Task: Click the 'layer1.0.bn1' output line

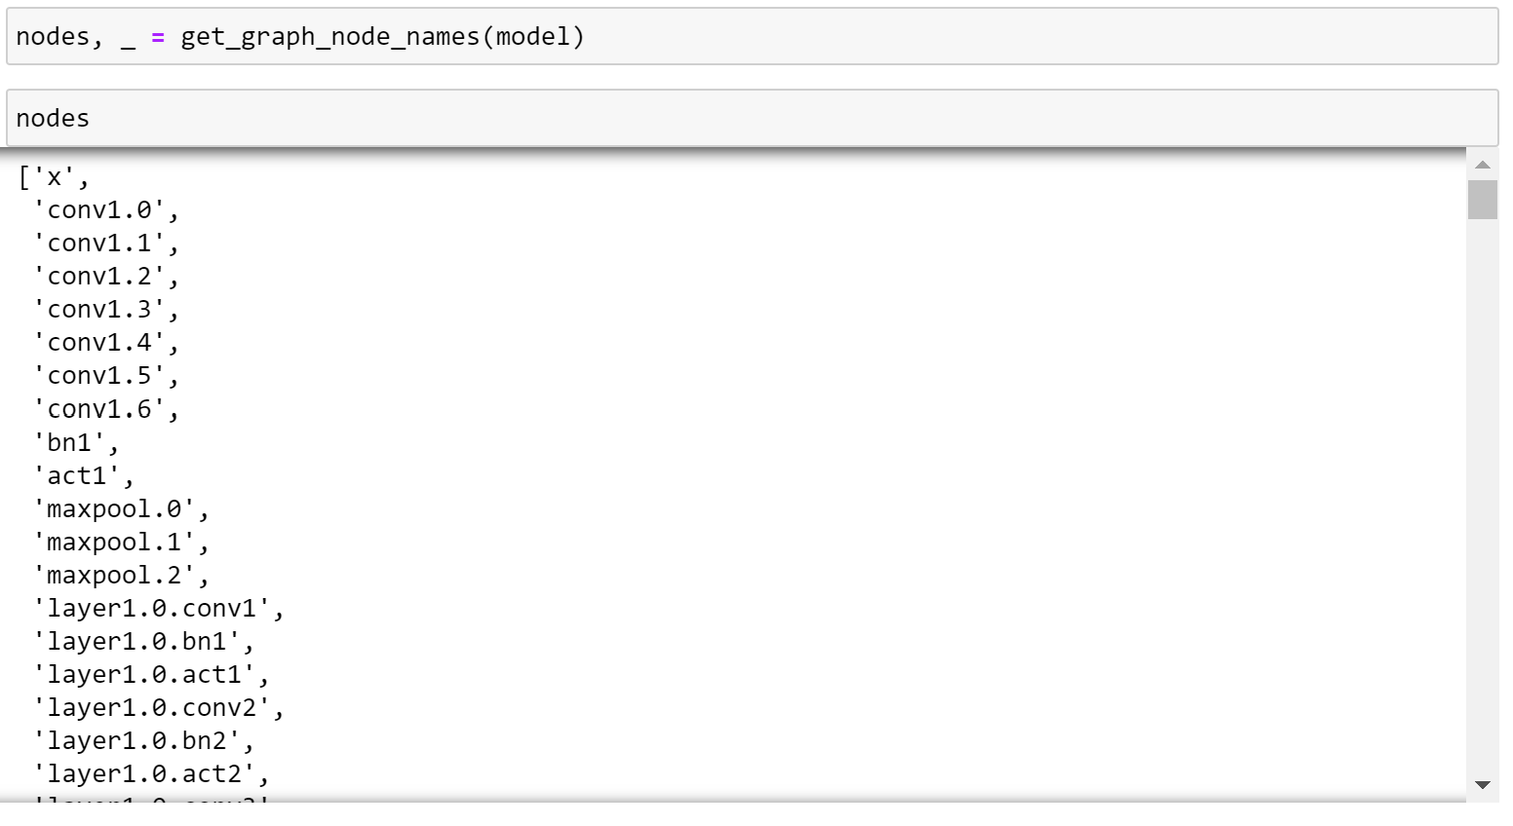Action: click(144, 641)
